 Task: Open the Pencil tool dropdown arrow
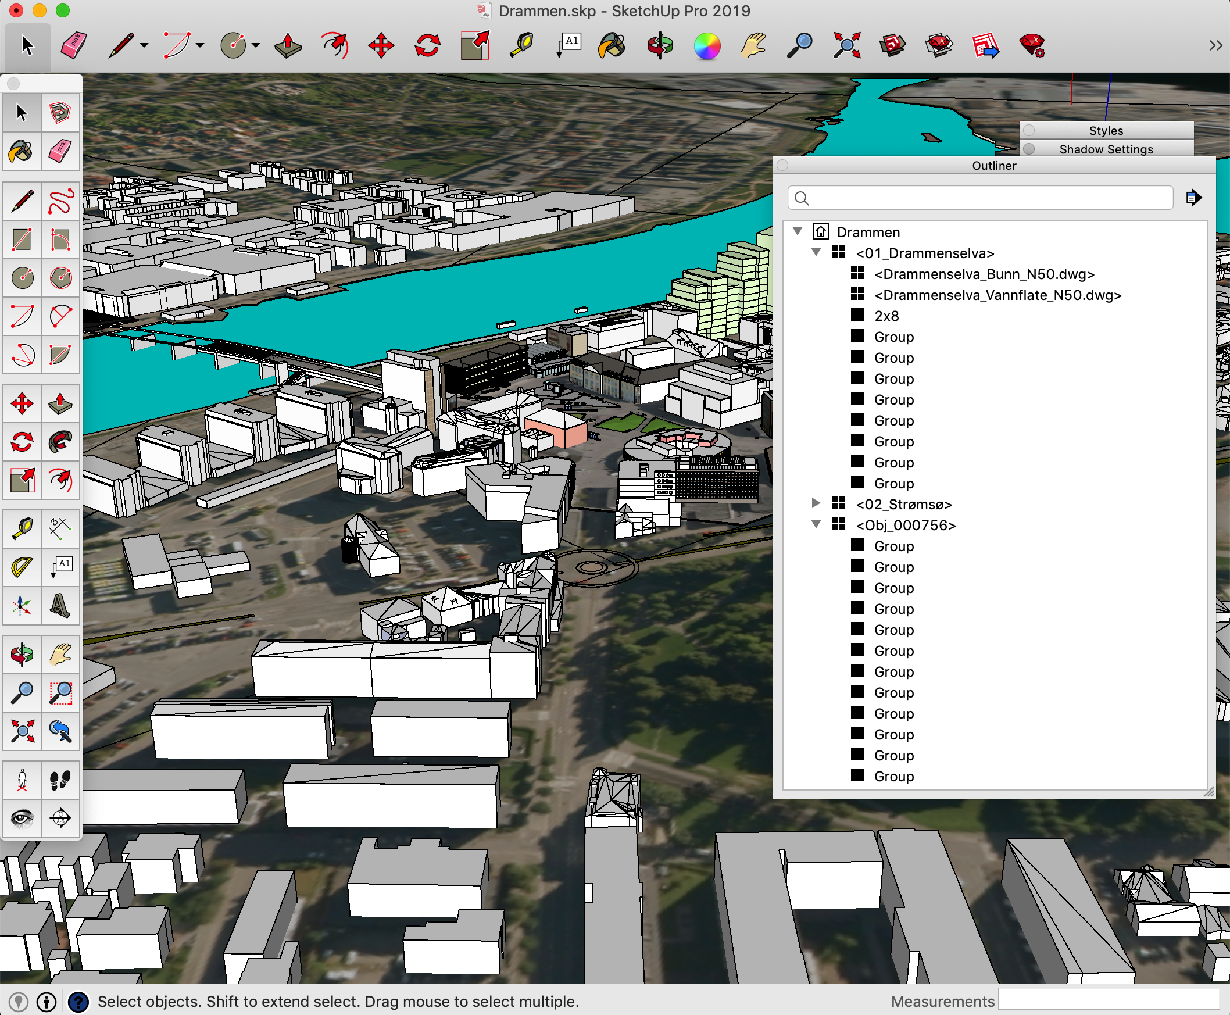click(x=144, y=45)
